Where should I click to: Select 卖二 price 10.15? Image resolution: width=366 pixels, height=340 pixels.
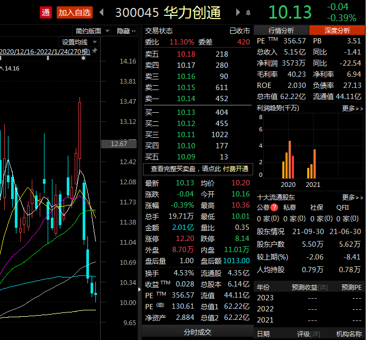pyautogui.click(x=186, y=87)
